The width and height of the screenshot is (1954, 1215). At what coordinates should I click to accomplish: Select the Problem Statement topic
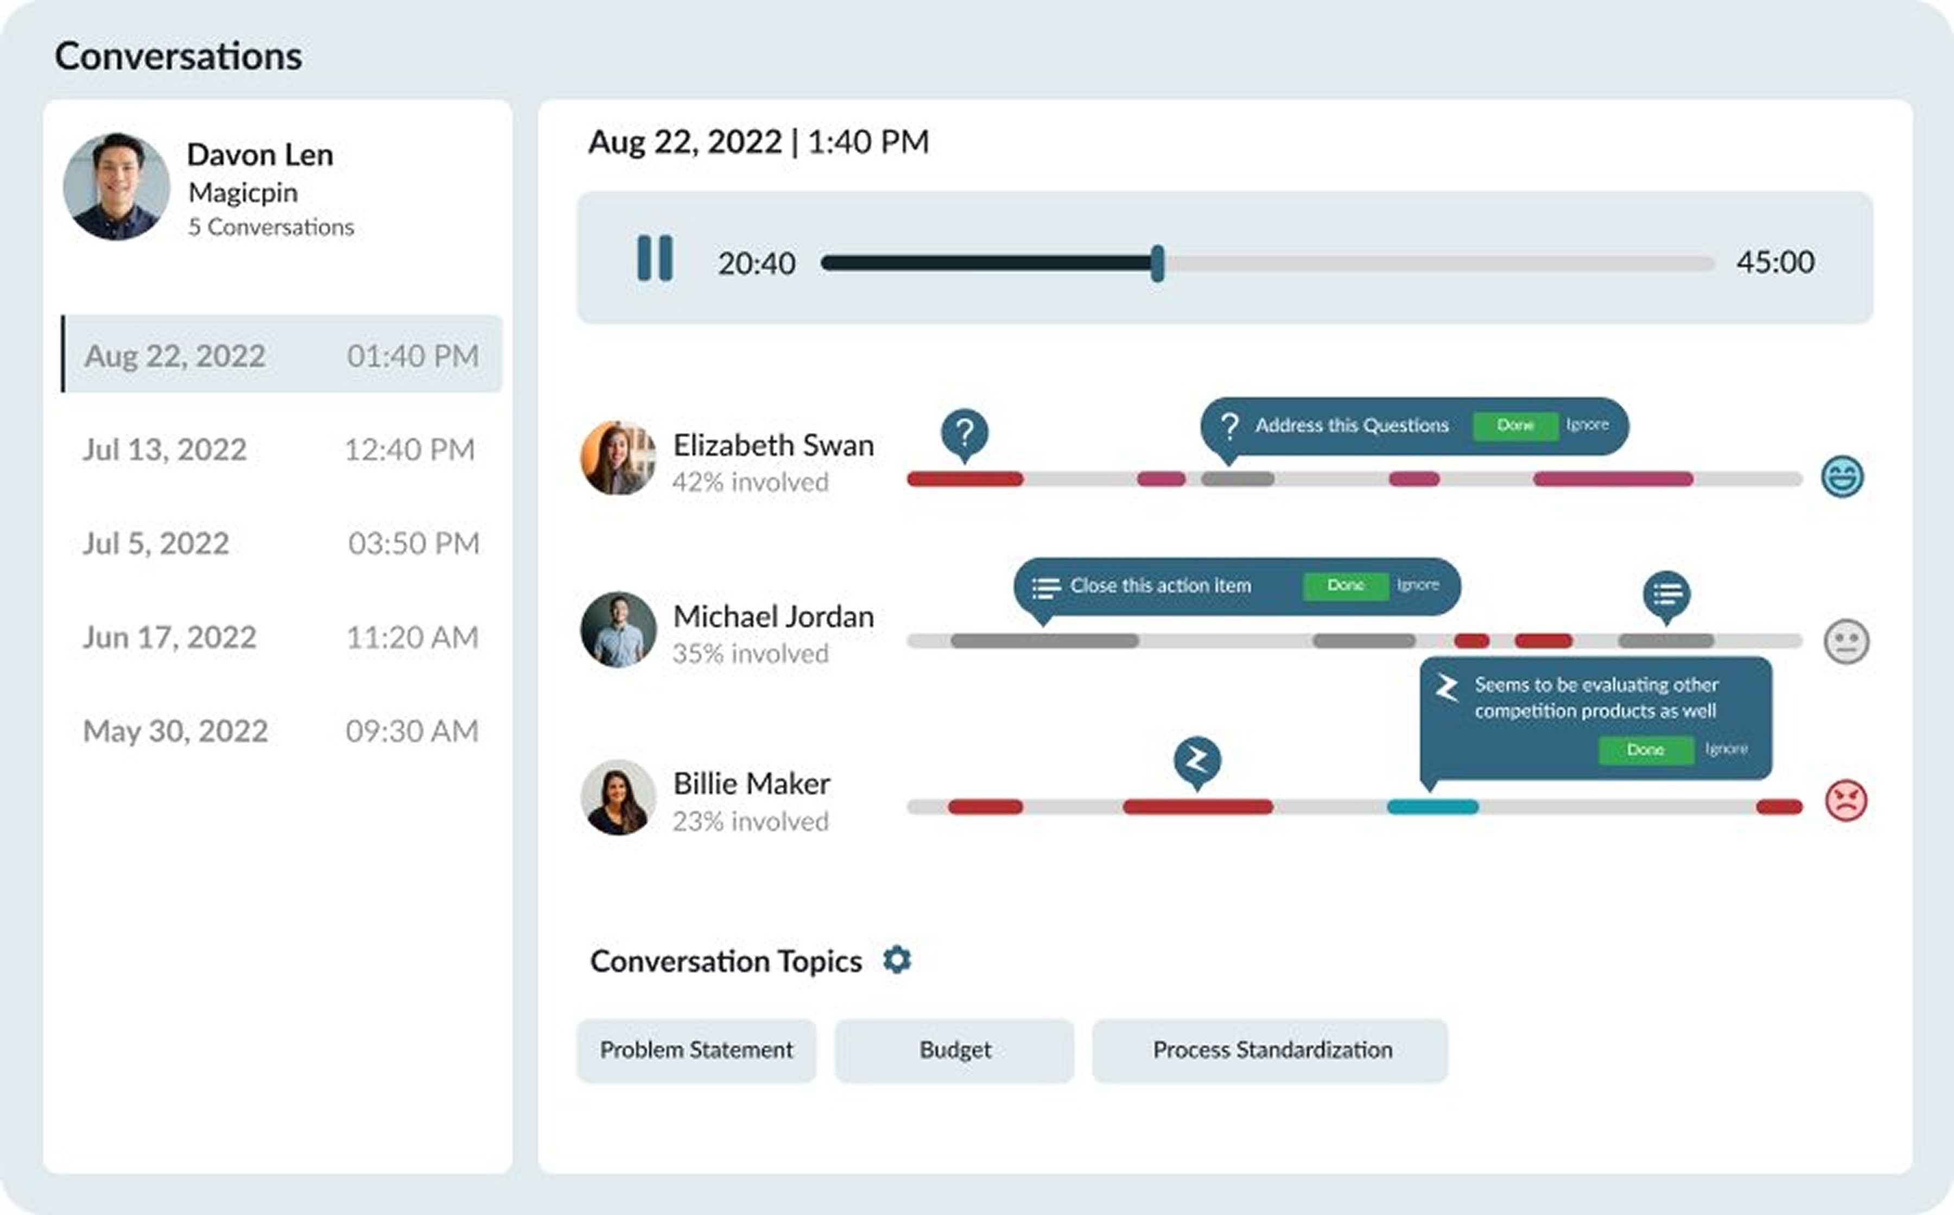point(696,1050)
